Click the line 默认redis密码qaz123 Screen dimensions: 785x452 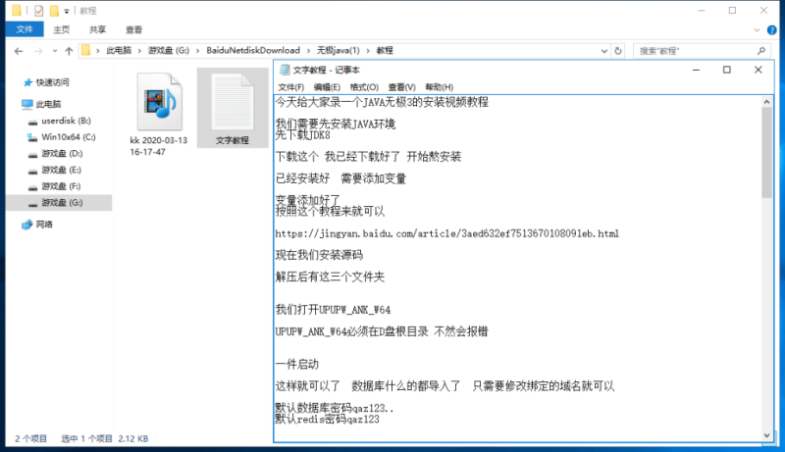(328, 419)
